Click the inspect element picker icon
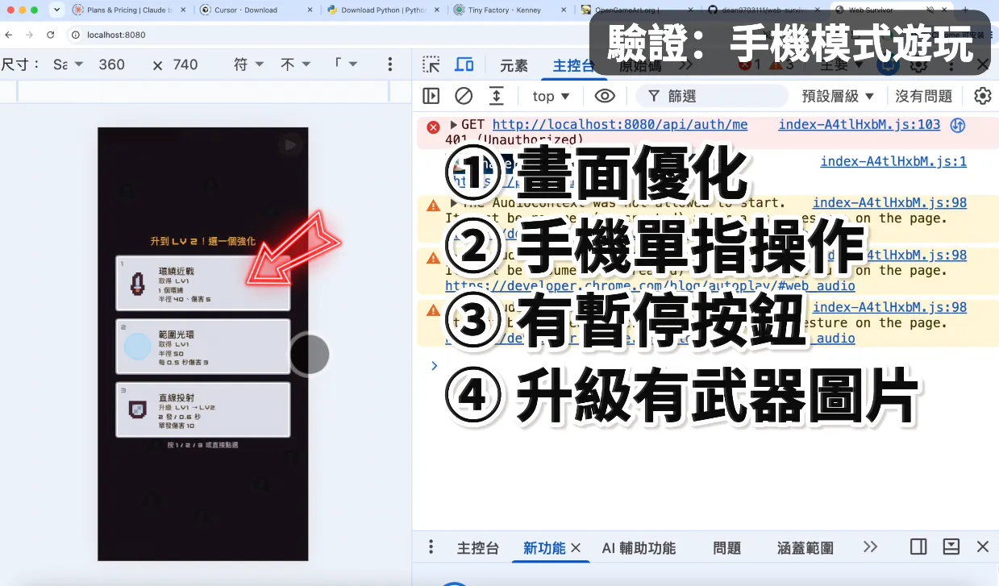This screenshot has width=999, height=586. tap(431, 65)
